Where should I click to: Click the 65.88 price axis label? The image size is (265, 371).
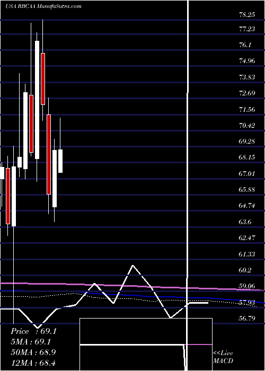point(247,190)
